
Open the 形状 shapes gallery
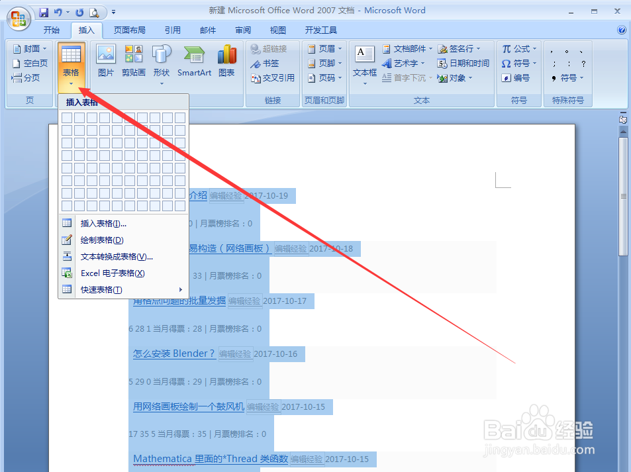[x=162, y=64]
